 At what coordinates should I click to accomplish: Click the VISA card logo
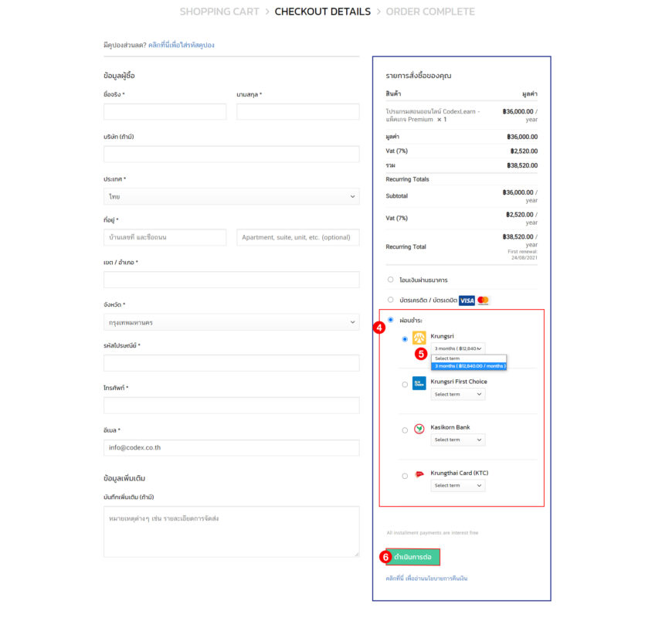467,300
